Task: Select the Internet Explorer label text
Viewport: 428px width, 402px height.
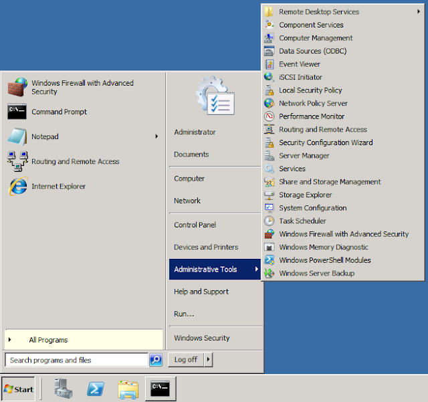Action: pos(58,186)
